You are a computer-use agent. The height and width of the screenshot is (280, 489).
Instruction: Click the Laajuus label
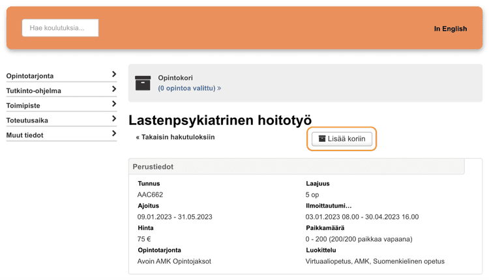tap(318, 184)
